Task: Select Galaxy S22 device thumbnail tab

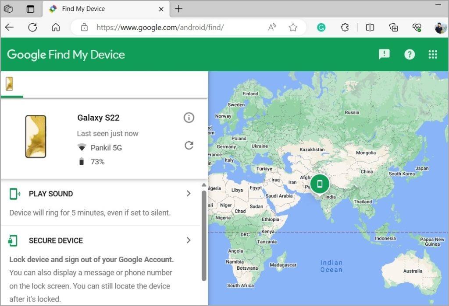Action: coord(9,84)
